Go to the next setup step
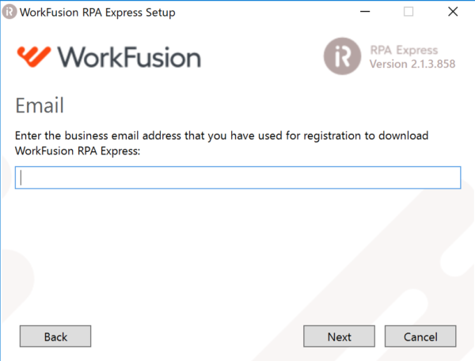The height and width of the screenshot is (361, 475). tap(339, 336)
